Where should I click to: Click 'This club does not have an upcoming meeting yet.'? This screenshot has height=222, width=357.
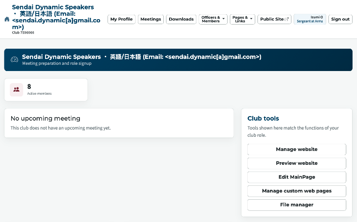tap(61, 128)
